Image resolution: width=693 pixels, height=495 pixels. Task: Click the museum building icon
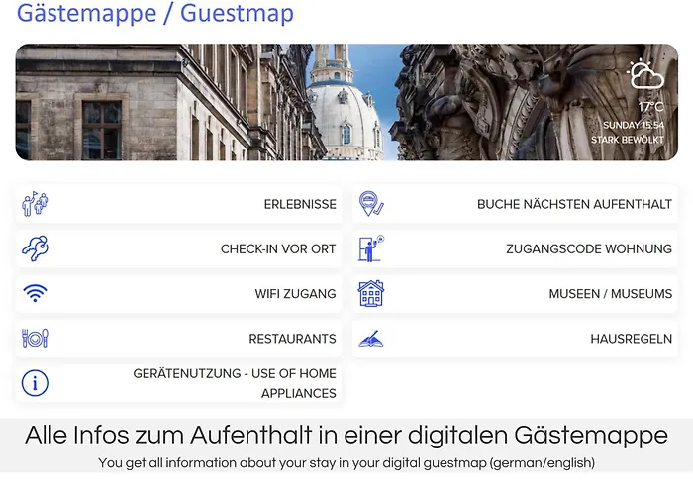tap(371, 294)
